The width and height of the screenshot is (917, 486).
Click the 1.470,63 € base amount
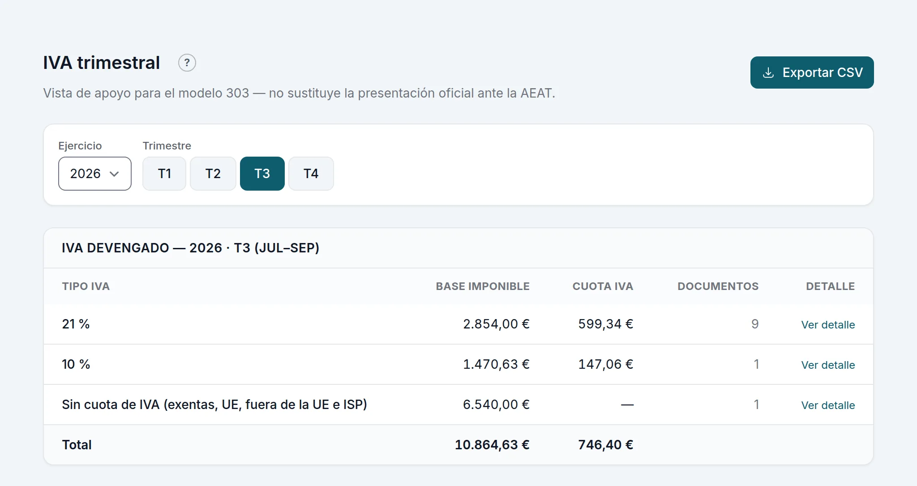(496, 364)
